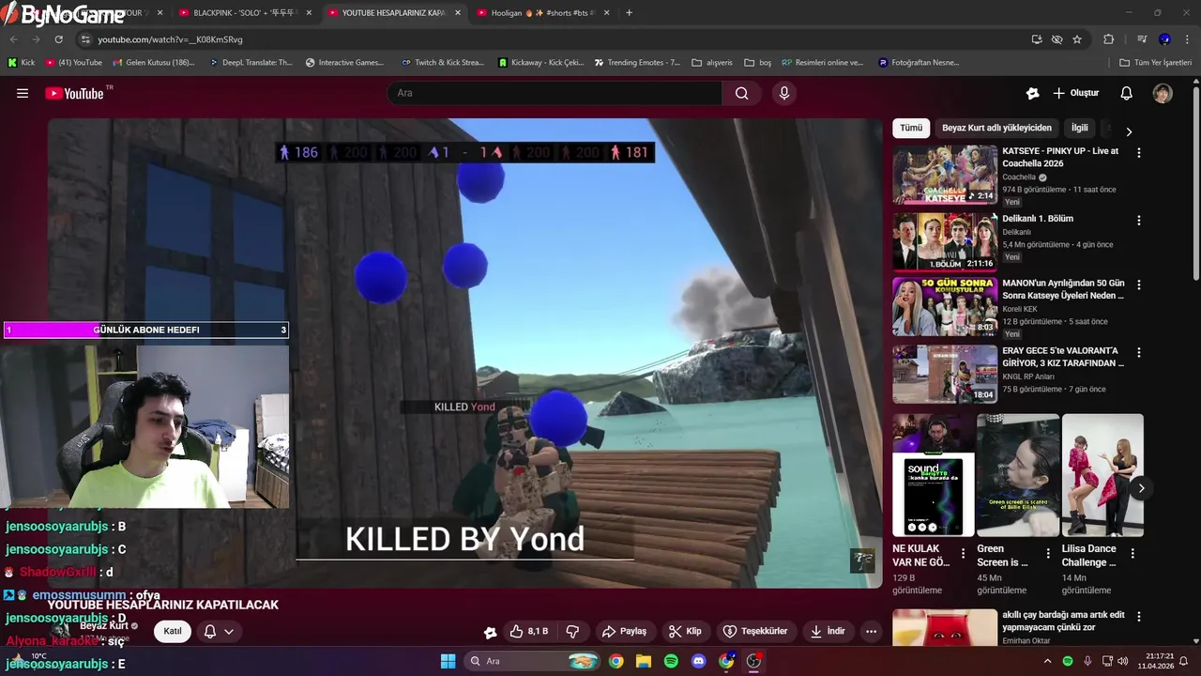Open DeepL Translate bookmark
The height and width of the screenshot is (676, 1201).
251,63
